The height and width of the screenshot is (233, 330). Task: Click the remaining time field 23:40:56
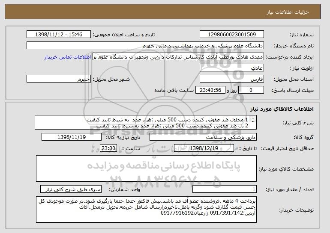pyautogui.click(x=210, y=90)
